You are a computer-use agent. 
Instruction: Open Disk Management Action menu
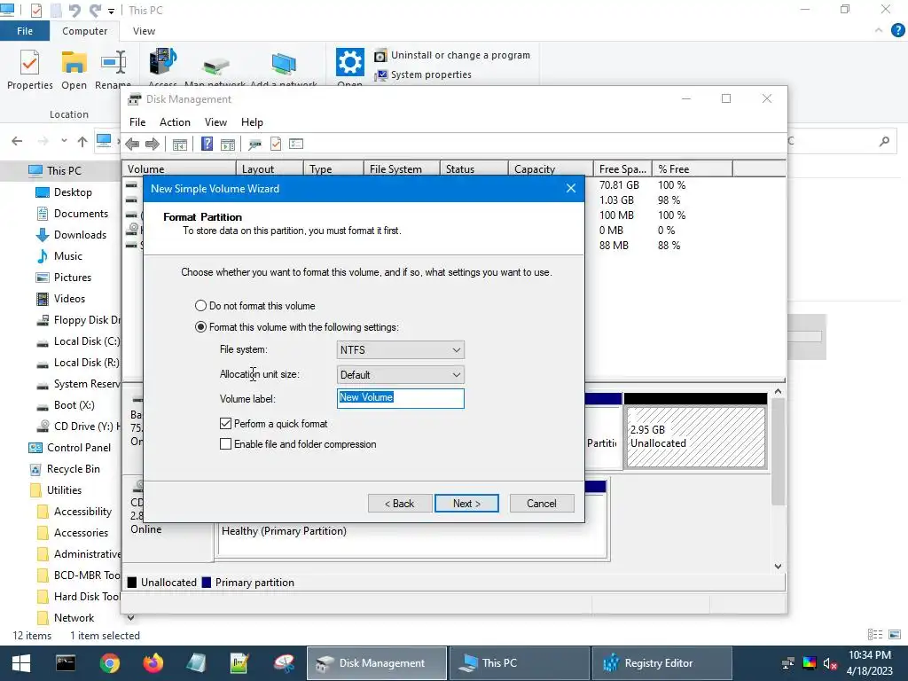175,122
